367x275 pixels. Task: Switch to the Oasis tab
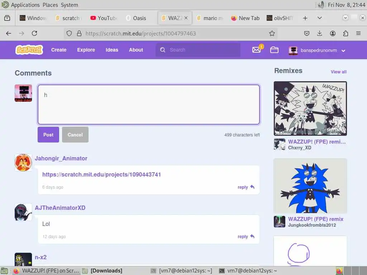pyautogui.click(x=139, y=18)
